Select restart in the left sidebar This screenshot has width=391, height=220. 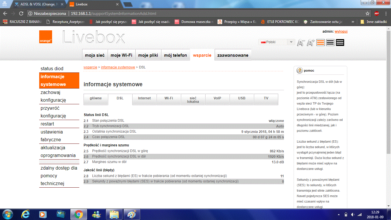(47, 124)
